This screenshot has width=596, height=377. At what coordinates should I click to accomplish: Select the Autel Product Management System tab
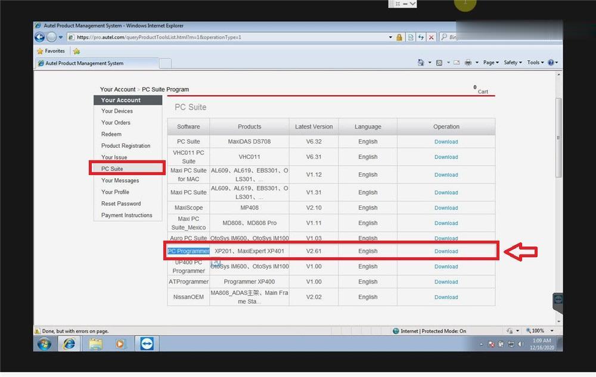(97, 63)
